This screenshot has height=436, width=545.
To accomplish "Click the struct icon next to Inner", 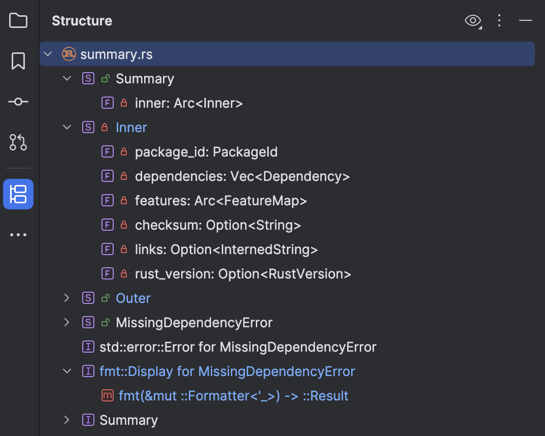I will (88, 127).
